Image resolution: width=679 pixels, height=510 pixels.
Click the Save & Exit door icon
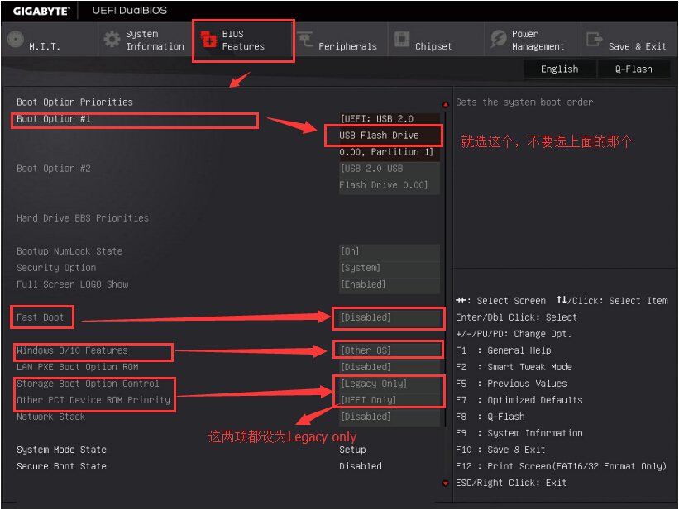(x=595, y=40)
